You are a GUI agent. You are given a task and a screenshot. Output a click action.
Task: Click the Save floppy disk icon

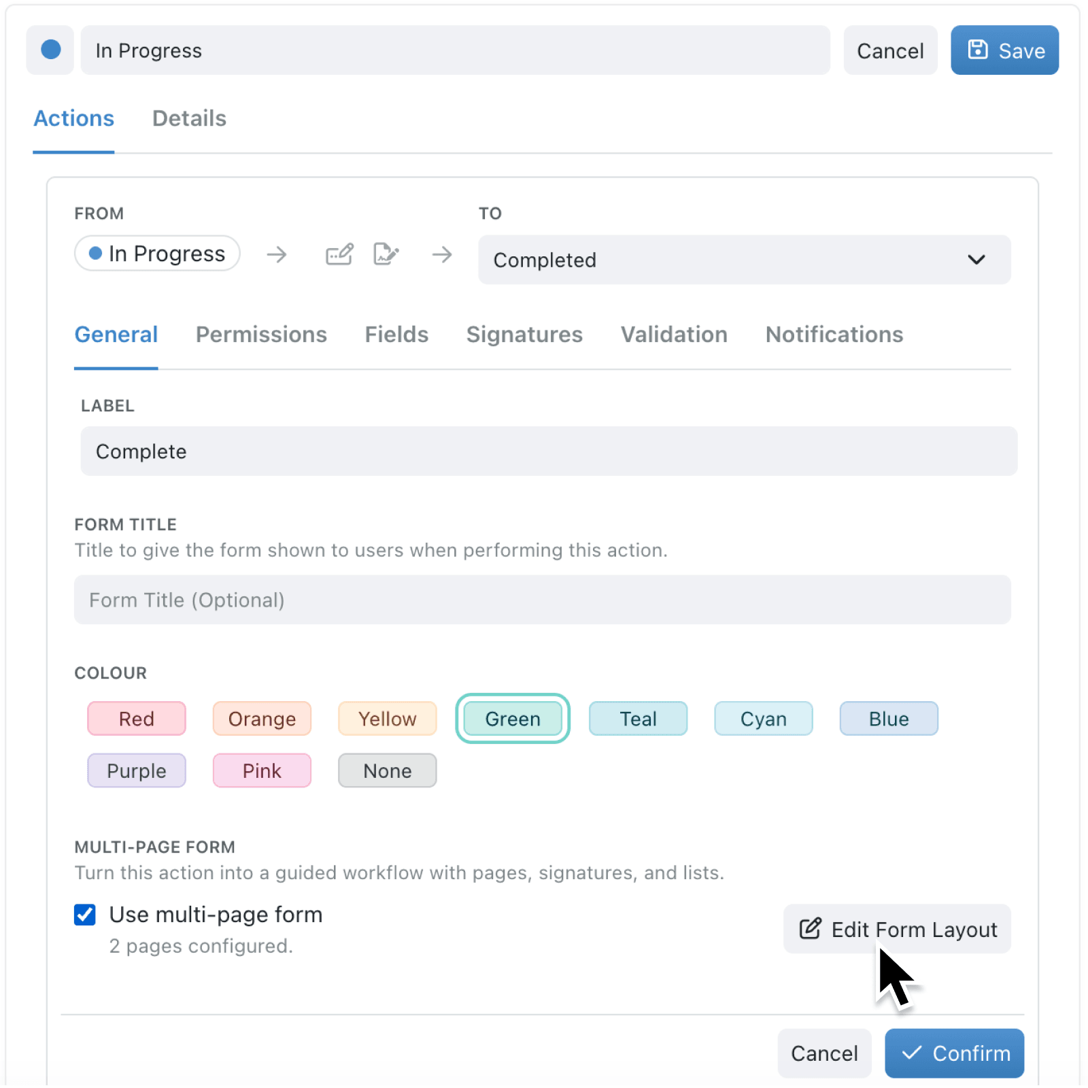coord(978,49)
